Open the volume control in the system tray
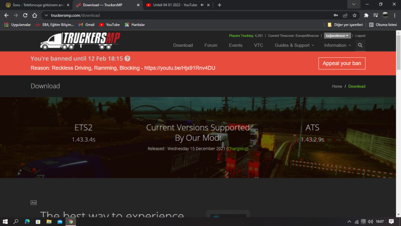Viewport: 401px width, 226px height. (370, 222)
